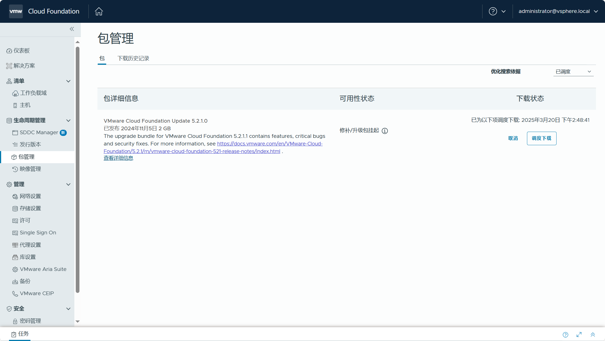This screenshot has width=605, height=341.
Task: Collapse the sidebar with double-chevron icon
Action: pos(72,29)
